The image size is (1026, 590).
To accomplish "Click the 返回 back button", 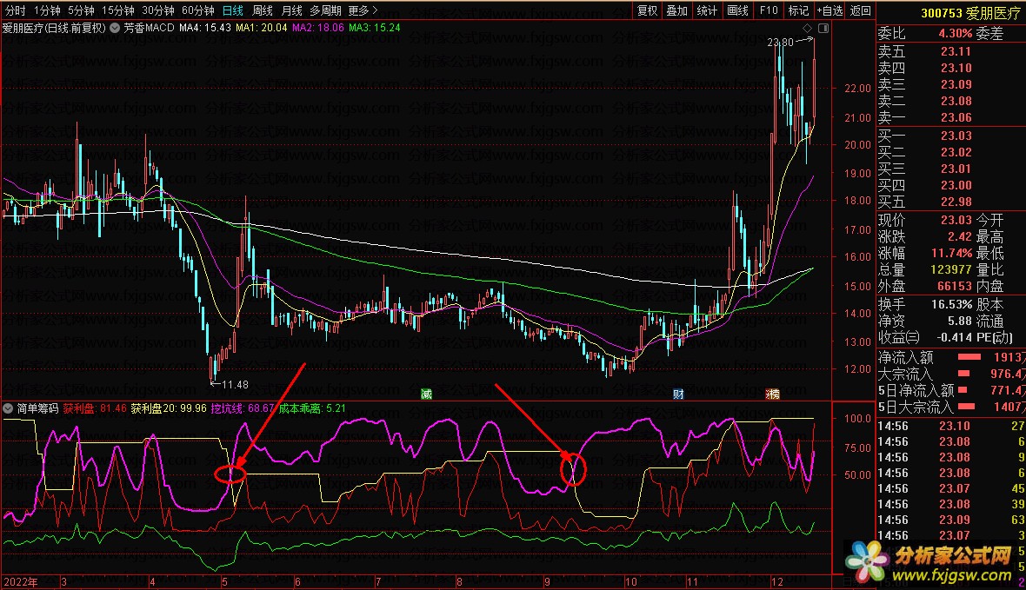I will coord(861,10).
